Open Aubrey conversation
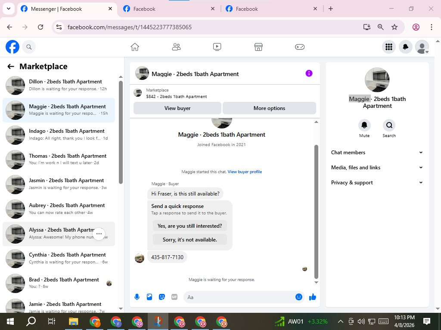The width and height of the screenshot is (441, 330). tap(59, 209)
